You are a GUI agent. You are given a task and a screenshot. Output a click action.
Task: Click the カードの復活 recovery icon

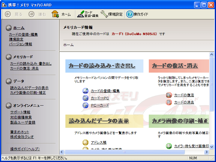[169, 95]
